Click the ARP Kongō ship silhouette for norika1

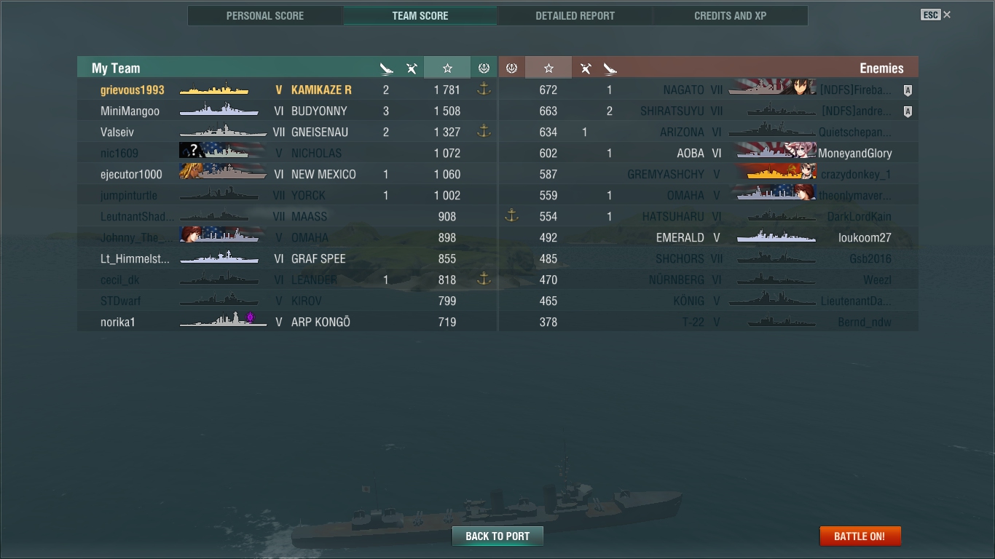click(x=223, y=320)
